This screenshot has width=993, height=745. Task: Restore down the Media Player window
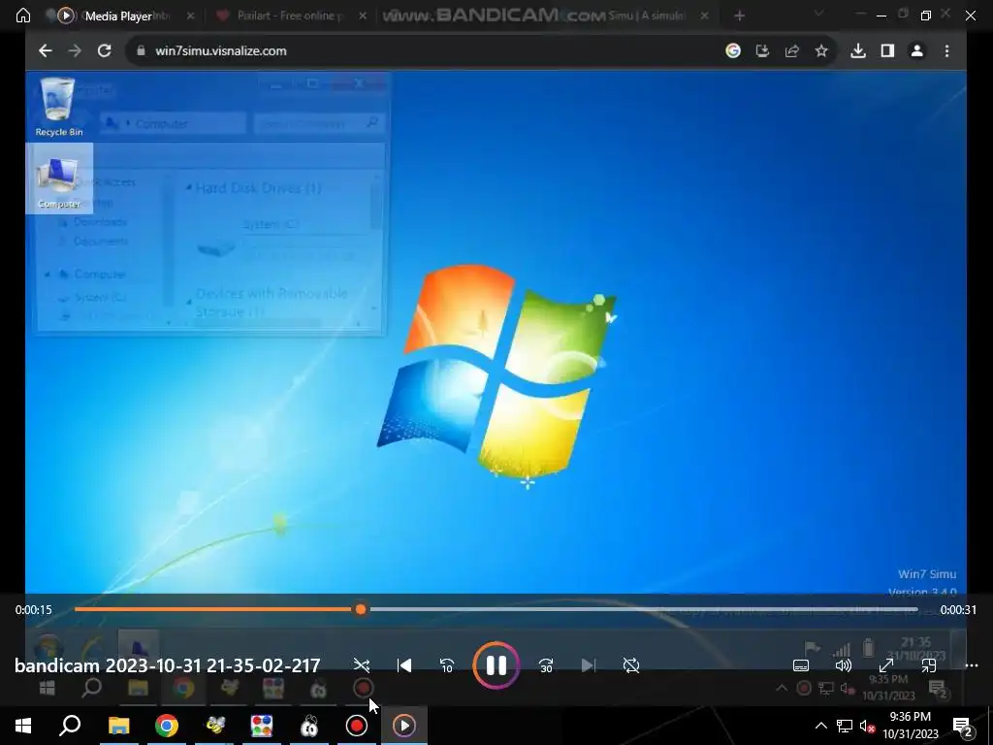[925, 16]
